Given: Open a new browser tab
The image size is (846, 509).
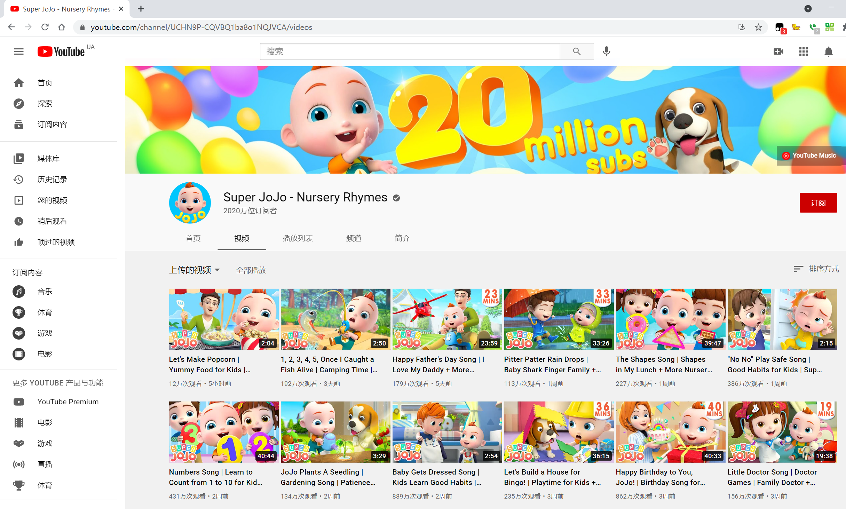Looking at the screenshot, I should (x=141, y=9).
